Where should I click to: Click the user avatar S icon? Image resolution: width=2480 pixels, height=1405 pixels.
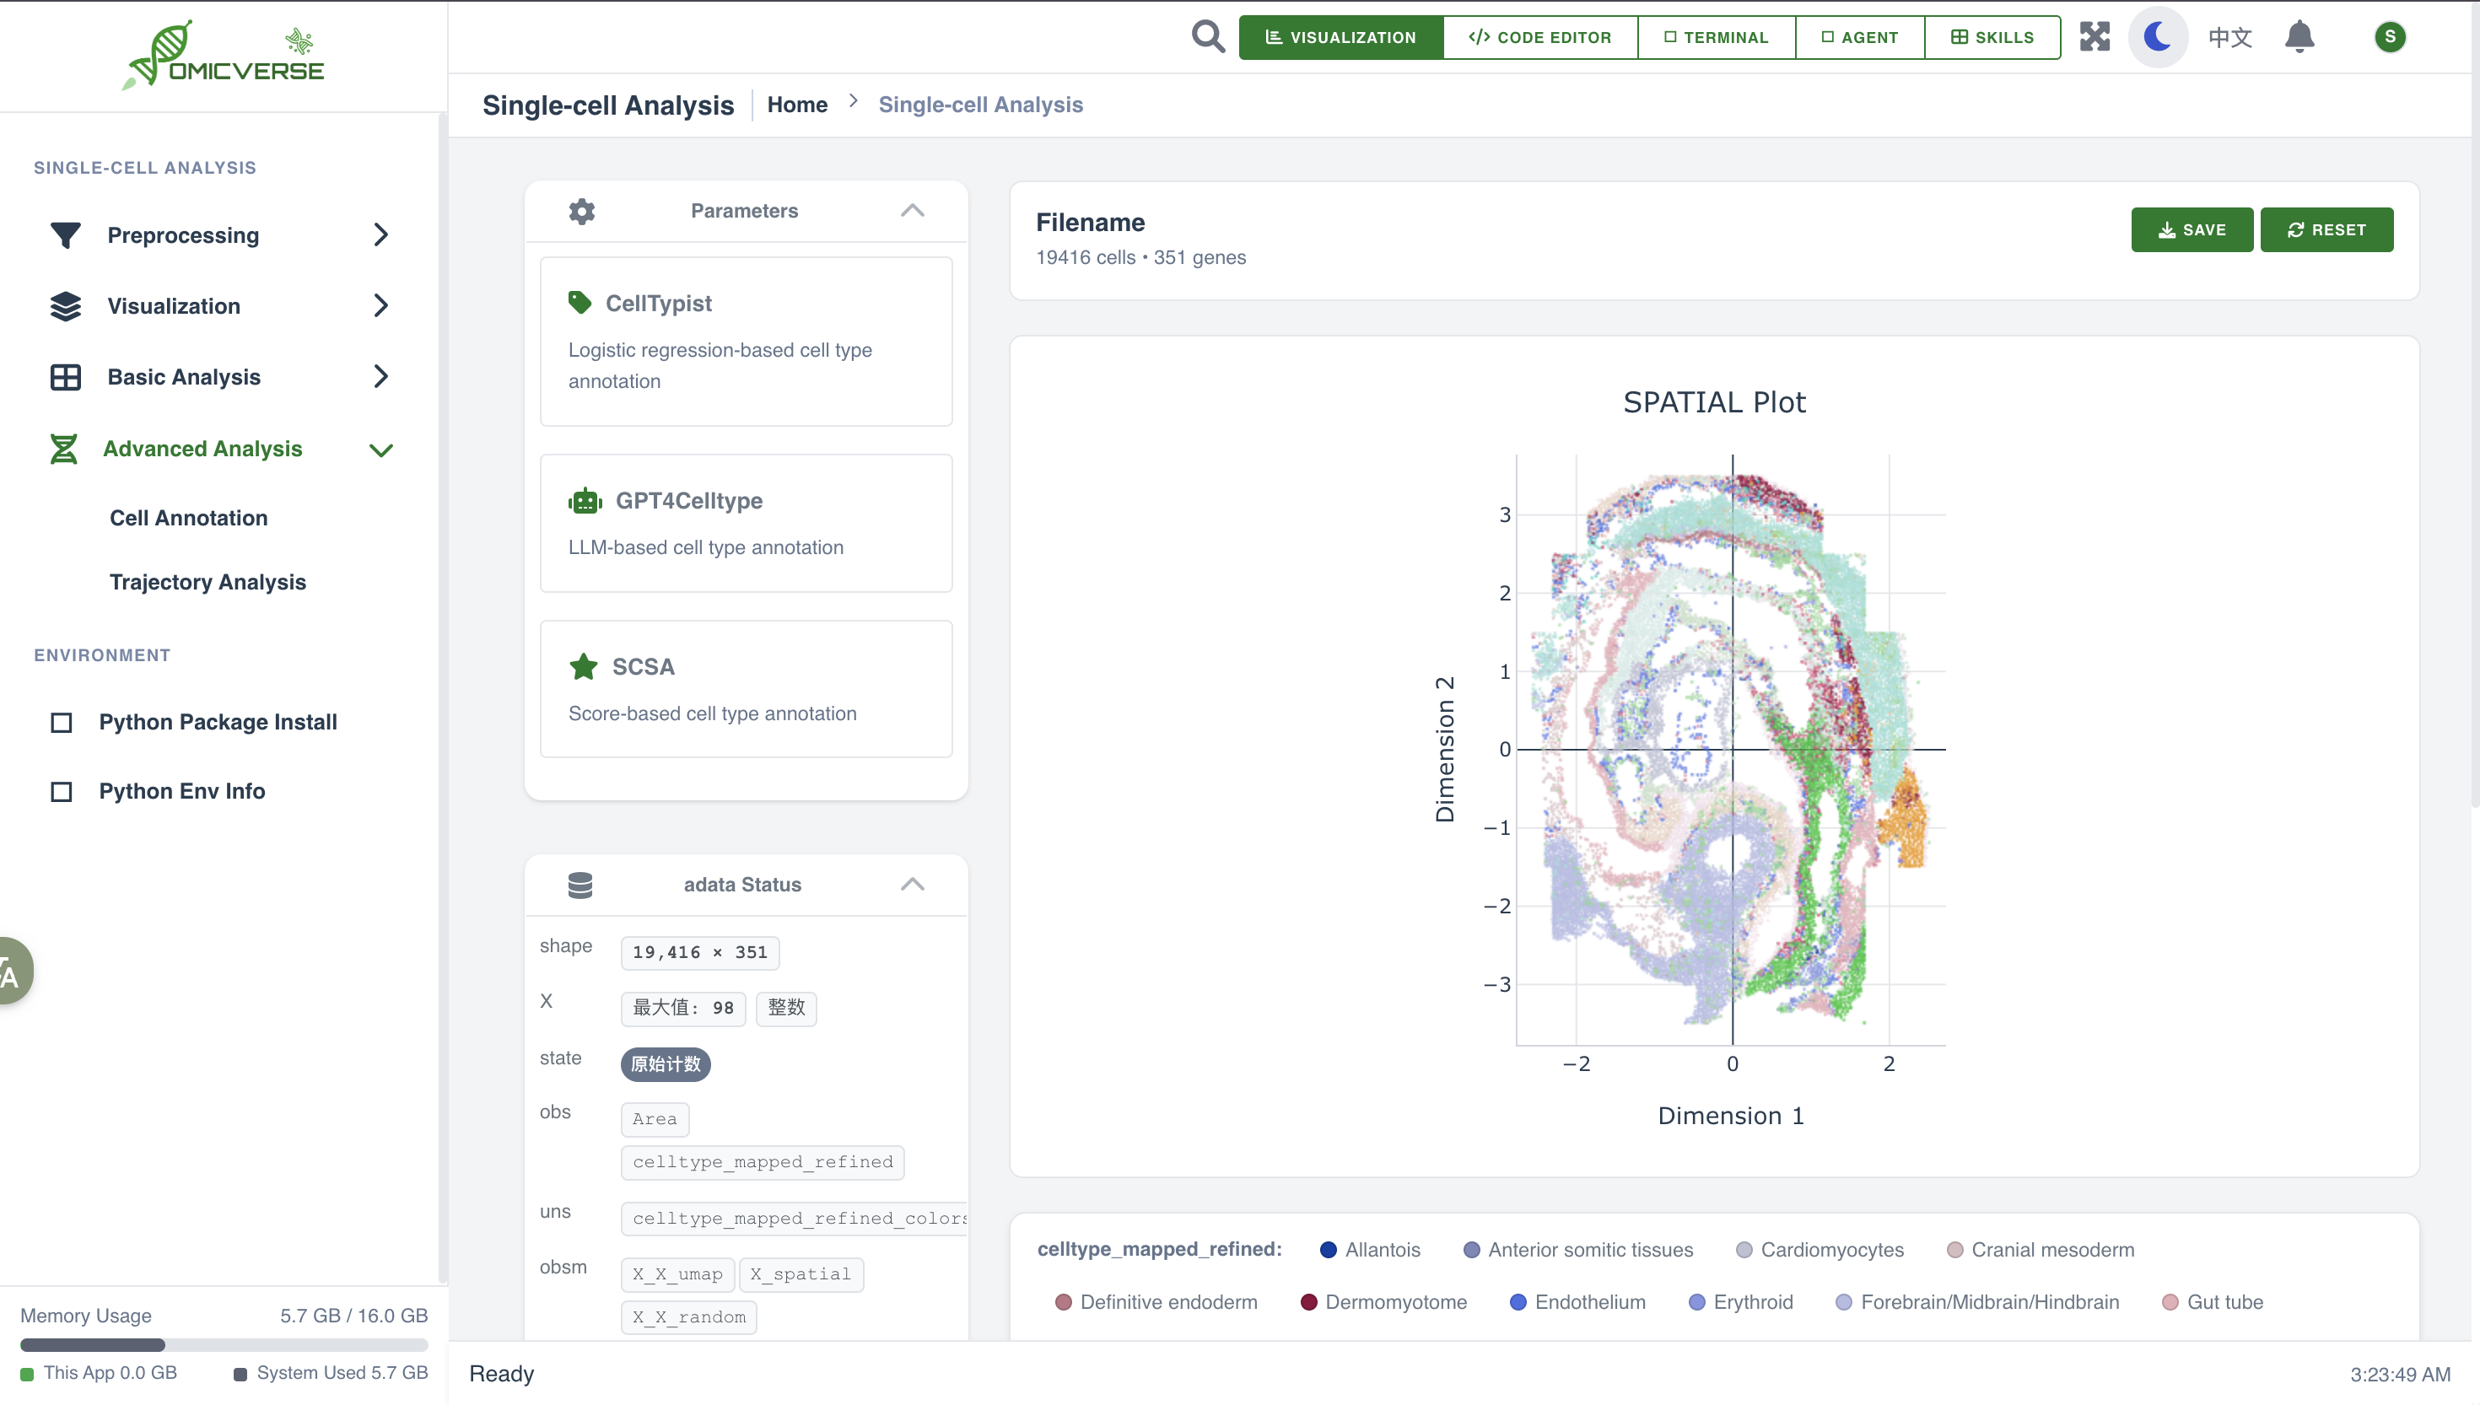pyautogui.click(x=2389, y=36)
